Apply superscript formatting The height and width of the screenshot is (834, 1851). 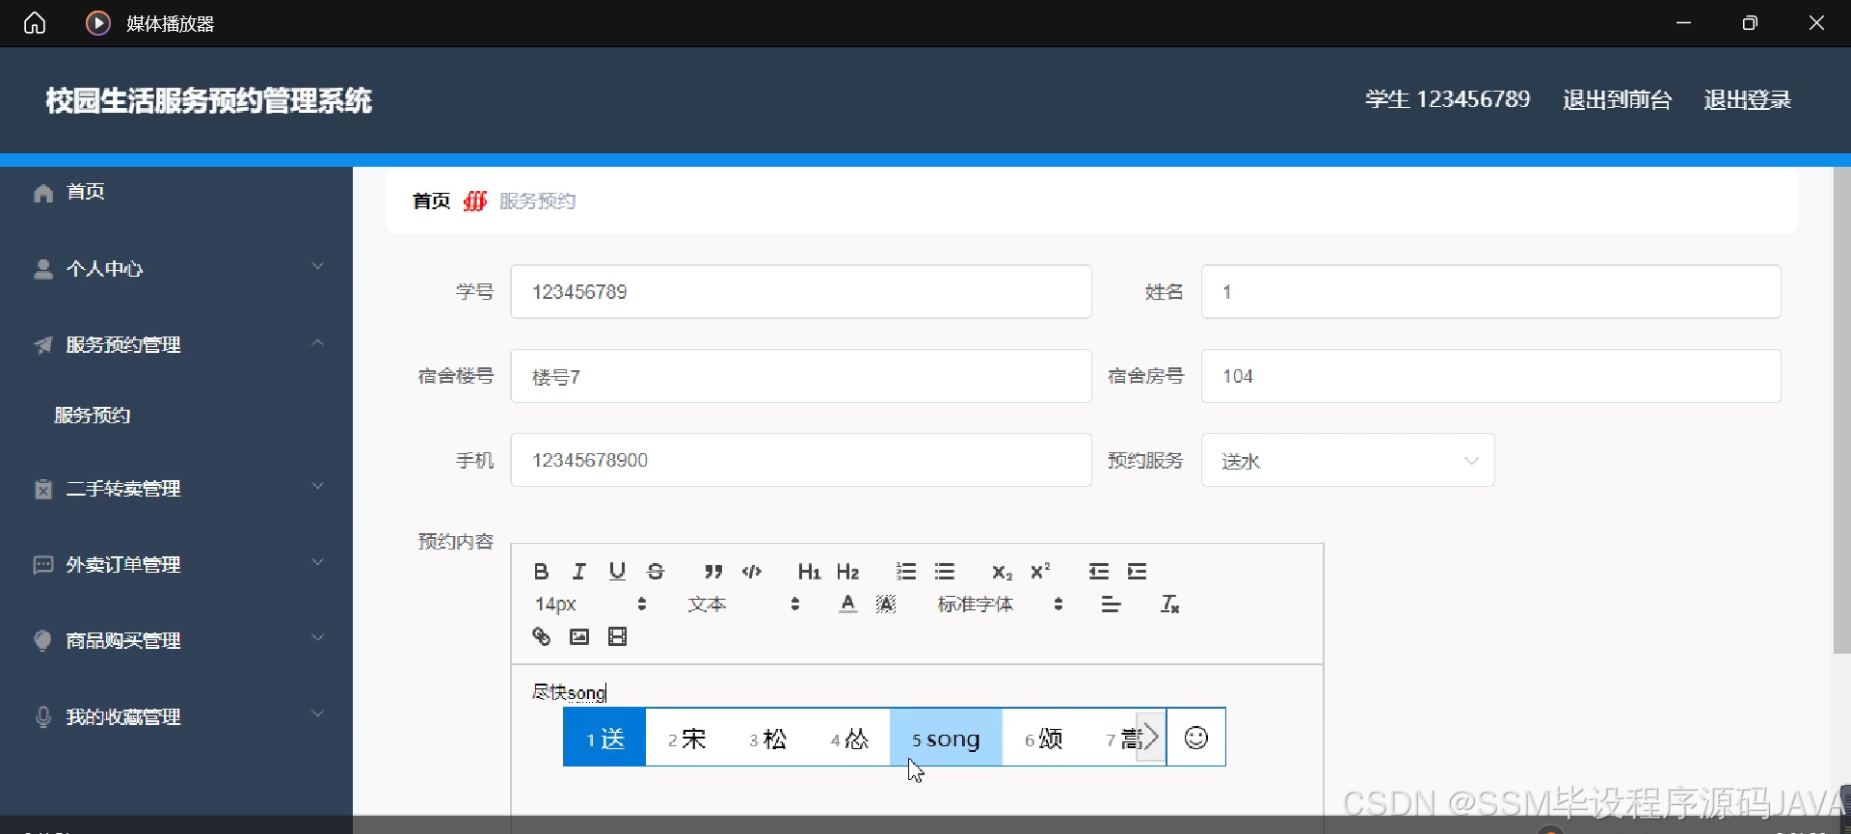[x=1040, y=572]
